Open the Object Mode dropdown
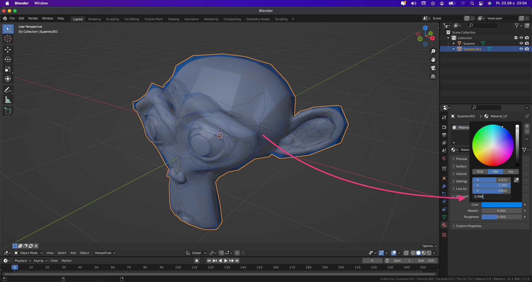532x282 pixels. click(28, 253)
